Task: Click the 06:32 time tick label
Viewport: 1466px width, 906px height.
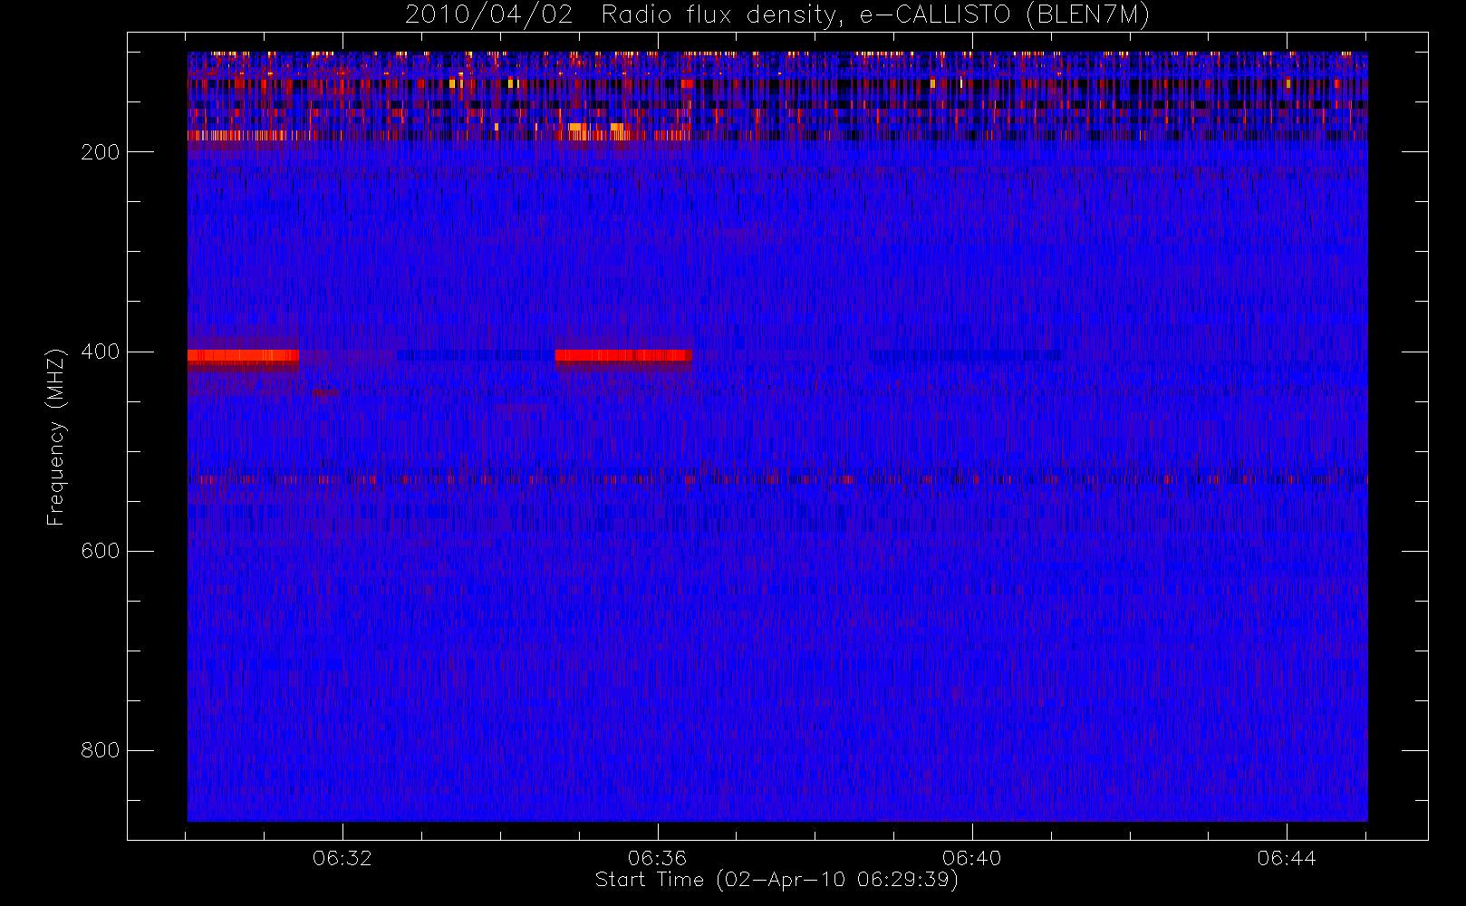Action: [342, 858]
